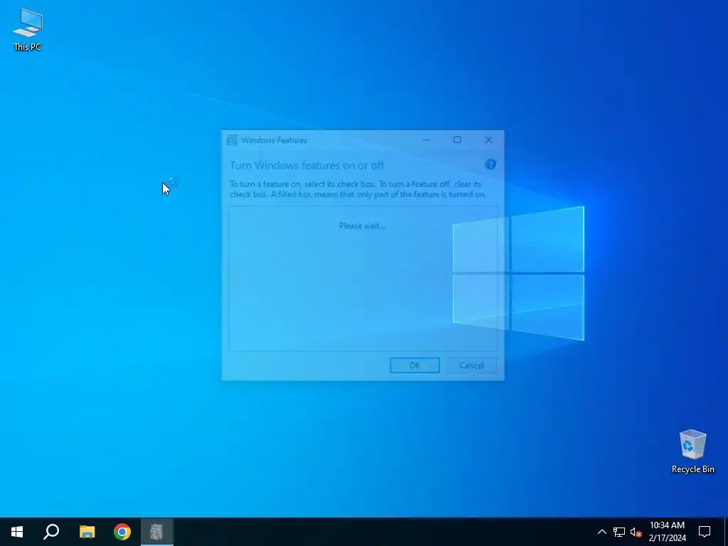This screenshot has height=546, width=728.
Task: Click the Please wait... features list area
Action: (363, 279)
